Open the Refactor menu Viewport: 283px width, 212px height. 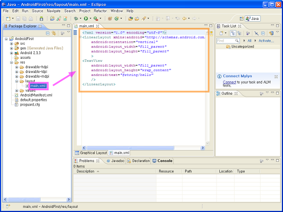tap(100, 11)
